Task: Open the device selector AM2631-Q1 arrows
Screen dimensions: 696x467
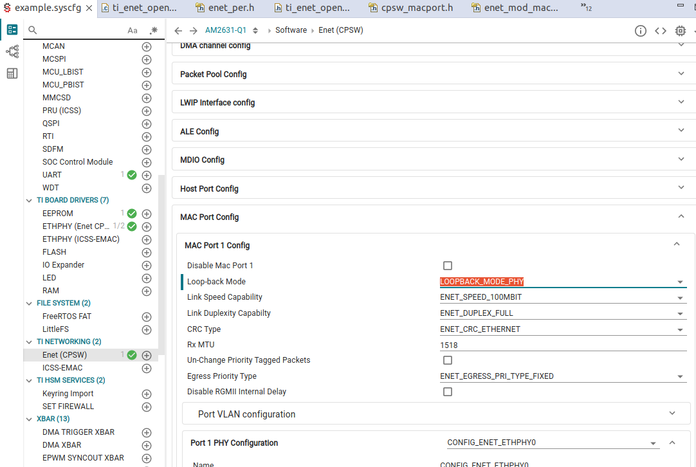Action: (255, 31)
